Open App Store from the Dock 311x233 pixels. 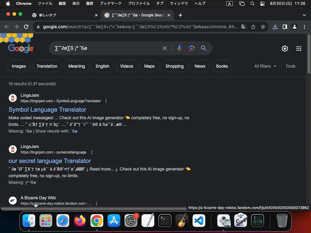114,221
